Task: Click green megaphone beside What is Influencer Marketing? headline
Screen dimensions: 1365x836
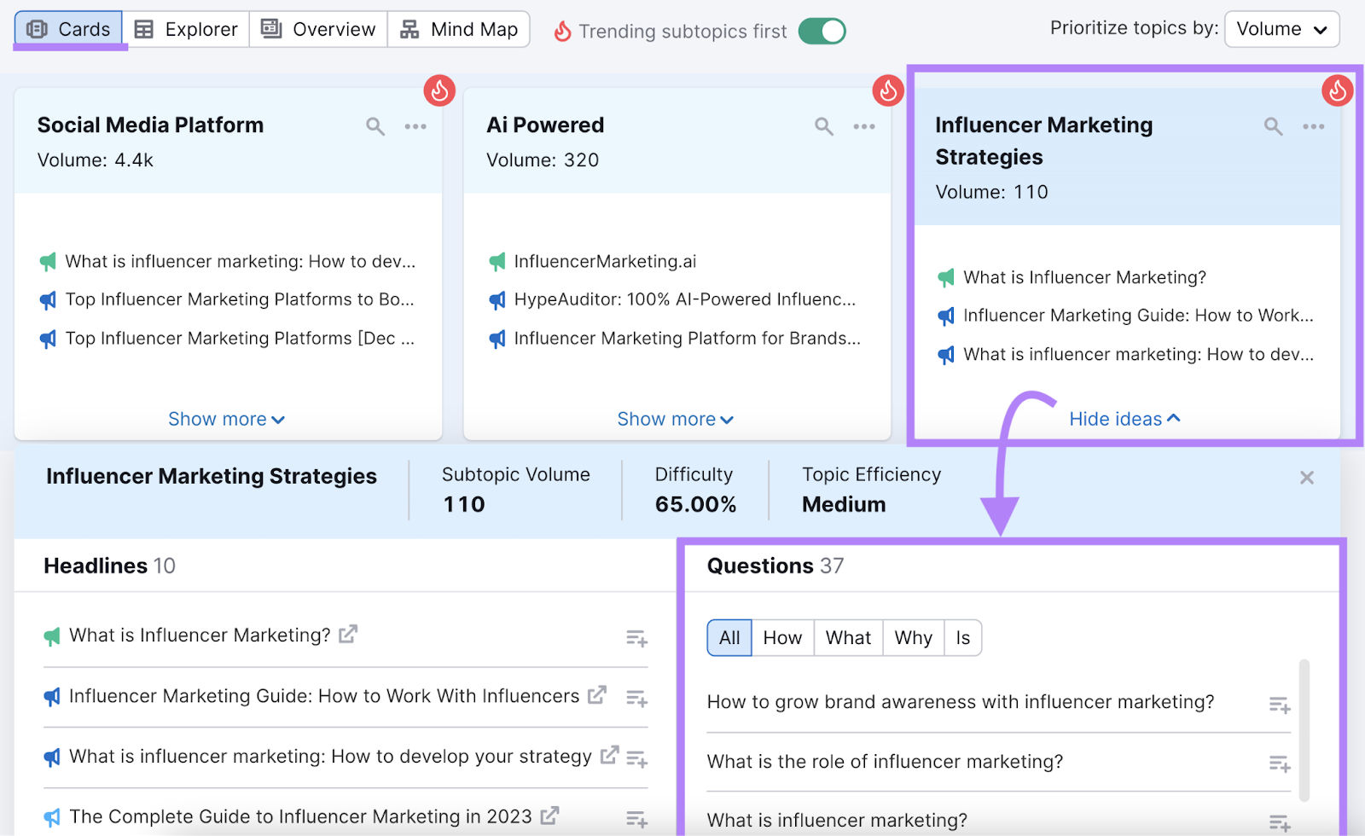Action: click(x=52, y=636)
